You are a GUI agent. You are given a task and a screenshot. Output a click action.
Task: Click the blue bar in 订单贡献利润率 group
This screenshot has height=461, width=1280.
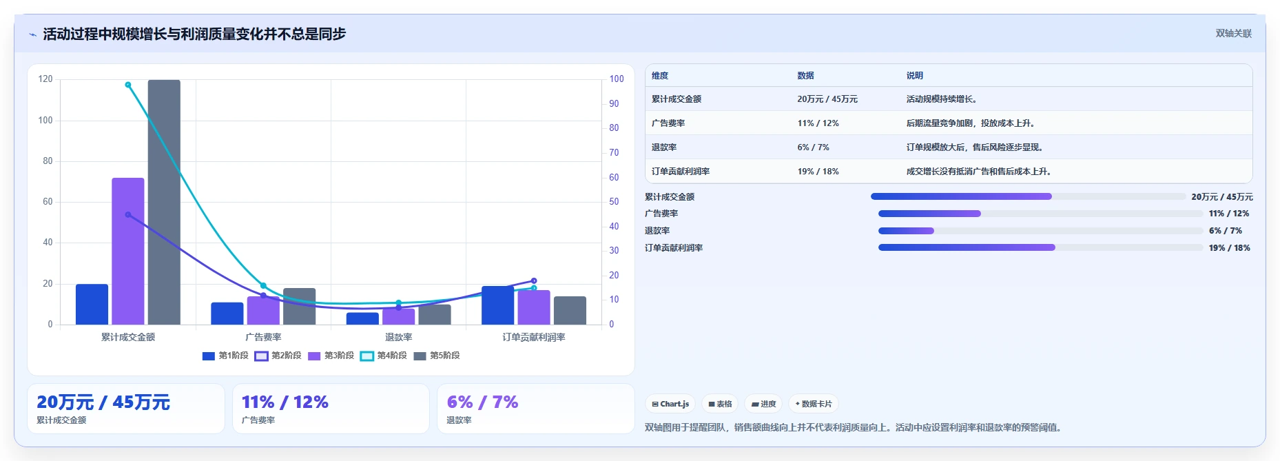point(497,305)
